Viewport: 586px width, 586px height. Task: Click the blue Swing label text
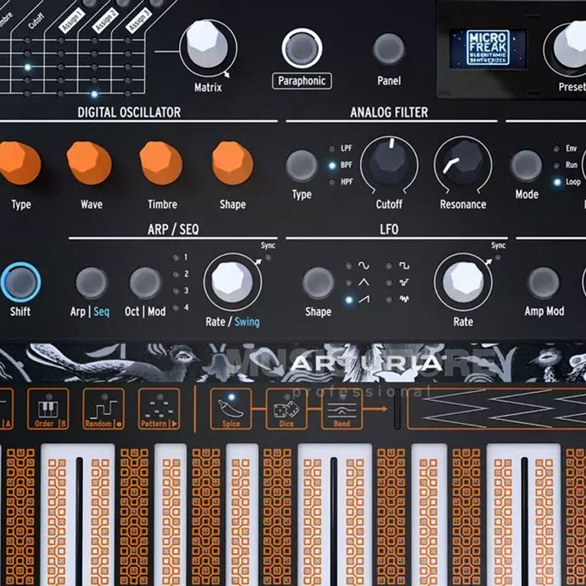click(x=247, y=322)
